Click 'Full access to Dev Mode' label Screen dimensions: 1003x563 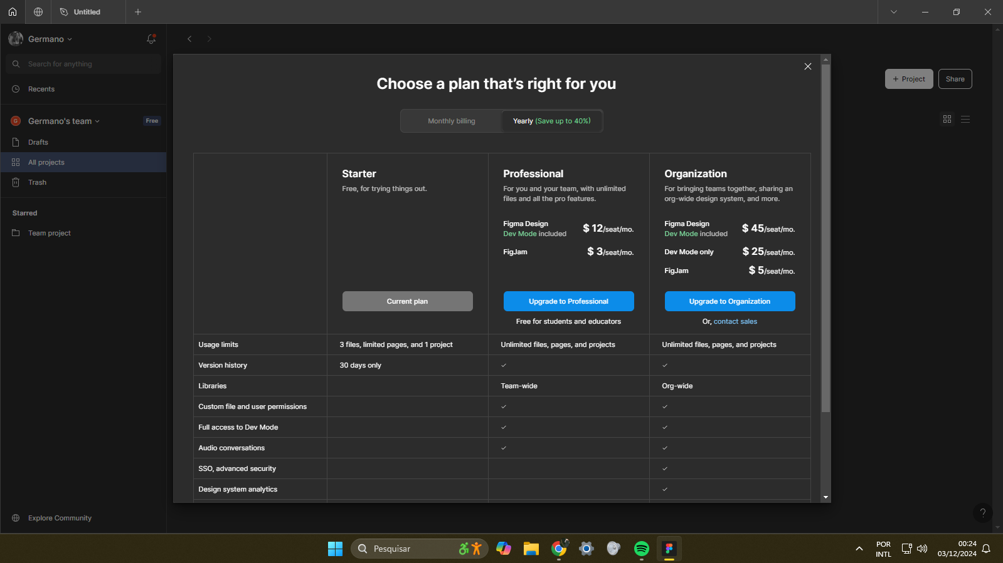tap(238, 427)
